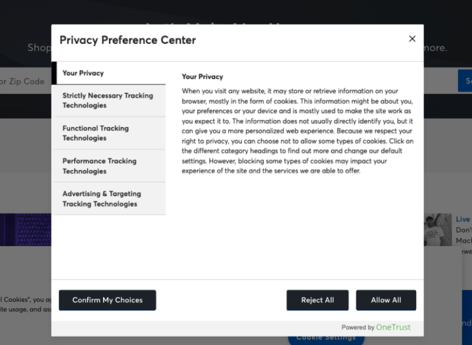Click the Privacy Preference Center title
472x345 pixels.
[128, 40]
